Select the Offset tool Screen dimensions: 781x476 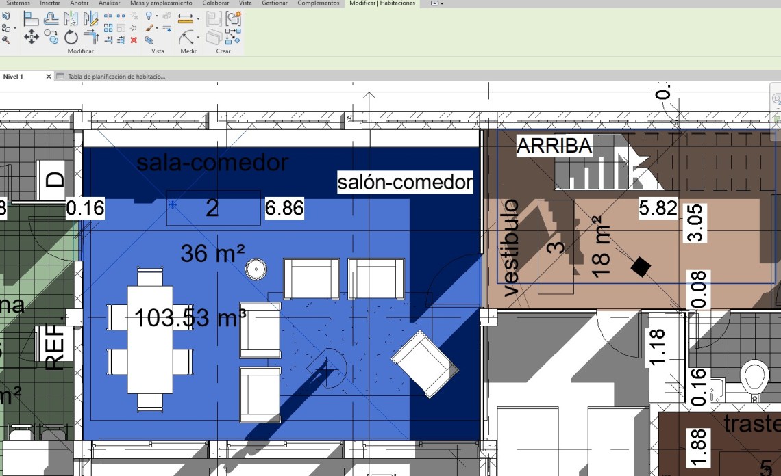pos(51,18)
